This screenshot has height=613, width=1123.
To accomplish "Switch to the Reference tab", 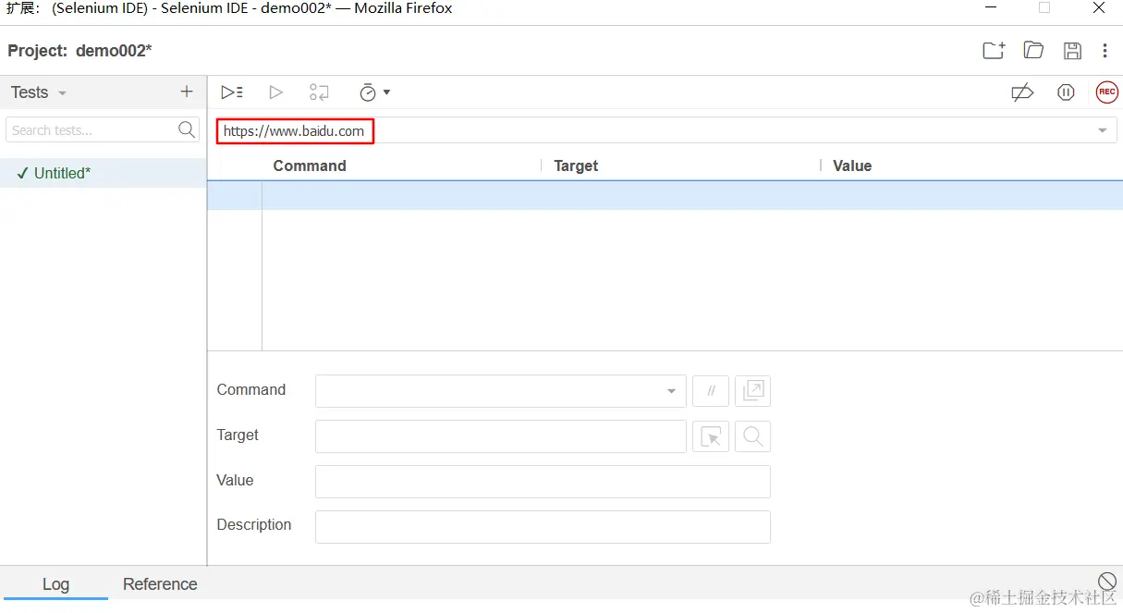I will [160, 584].
